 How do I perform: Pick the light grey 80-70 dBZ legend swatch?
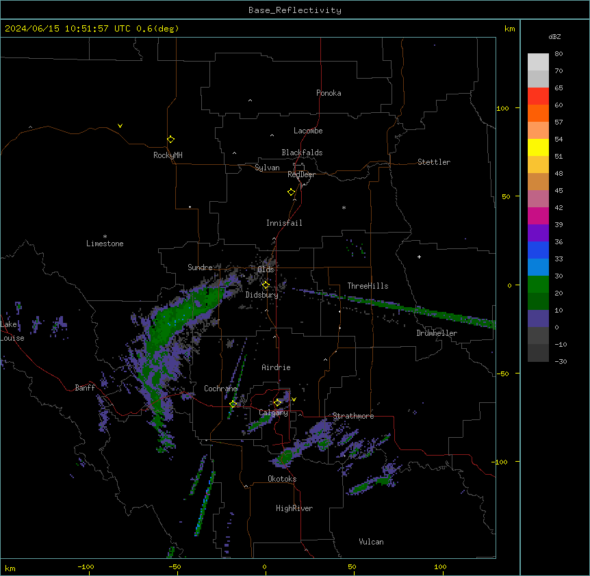(x=538, y=62)
